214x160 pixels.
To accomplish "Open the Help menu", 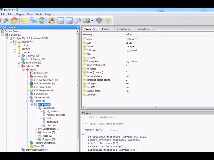I will tap(48, 14).
